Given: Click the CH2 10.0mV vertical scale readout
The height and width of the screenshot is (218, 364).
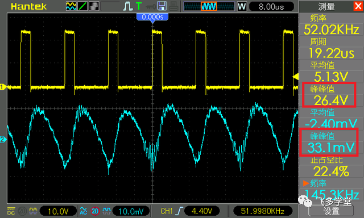Looking at the screenshot, I should 131,211.
